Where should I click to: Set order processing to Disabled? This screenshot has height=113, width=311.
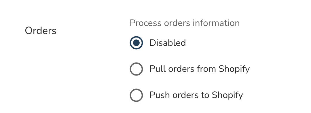[136, 43]
